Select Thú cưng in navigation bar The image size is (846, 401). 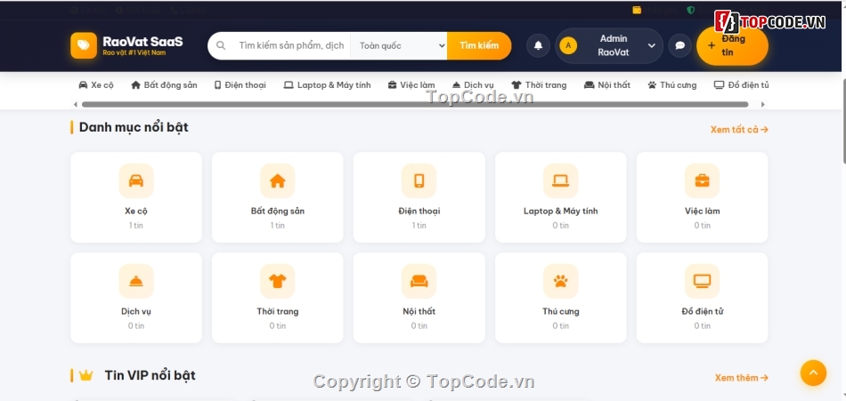click(672, 85)
